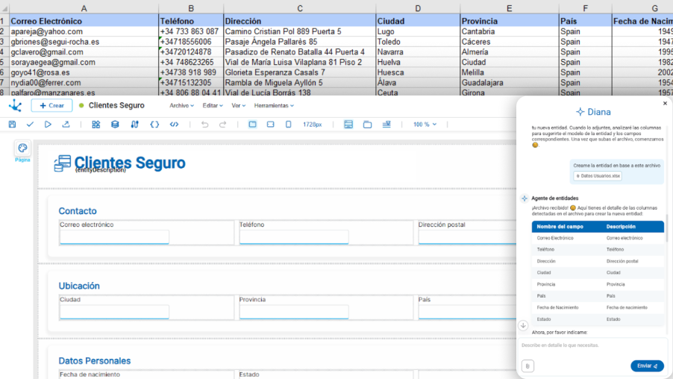
Task: Select the tablet viewport preview icon
Action: (270, 125)
